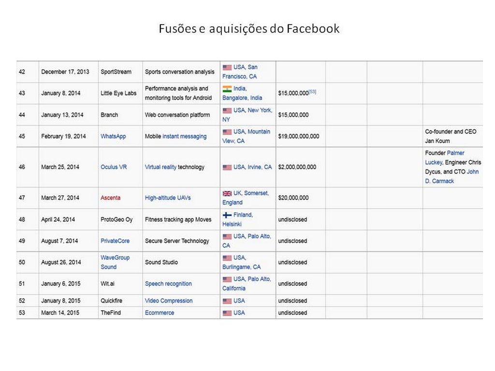
Task: Click the USA flag in the WhatsApp row
Action: click(x=227, y=132)
